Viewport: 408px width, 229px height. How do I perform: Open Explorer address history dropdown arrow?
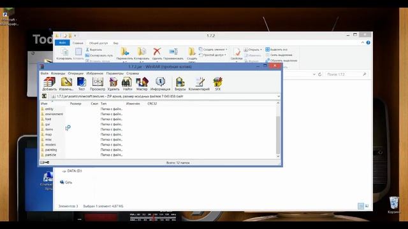pyautogui.click(x=314, y=74)
